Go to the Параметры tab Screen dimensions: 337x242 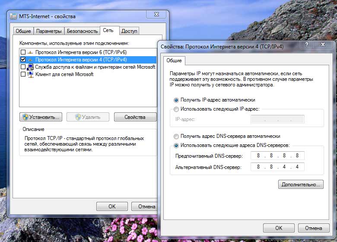click(x=48, y=31)
